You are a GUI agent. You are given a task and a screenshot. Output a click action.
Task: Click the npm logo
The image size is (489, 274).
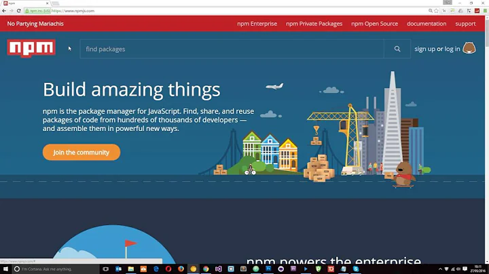pos(31,48)
